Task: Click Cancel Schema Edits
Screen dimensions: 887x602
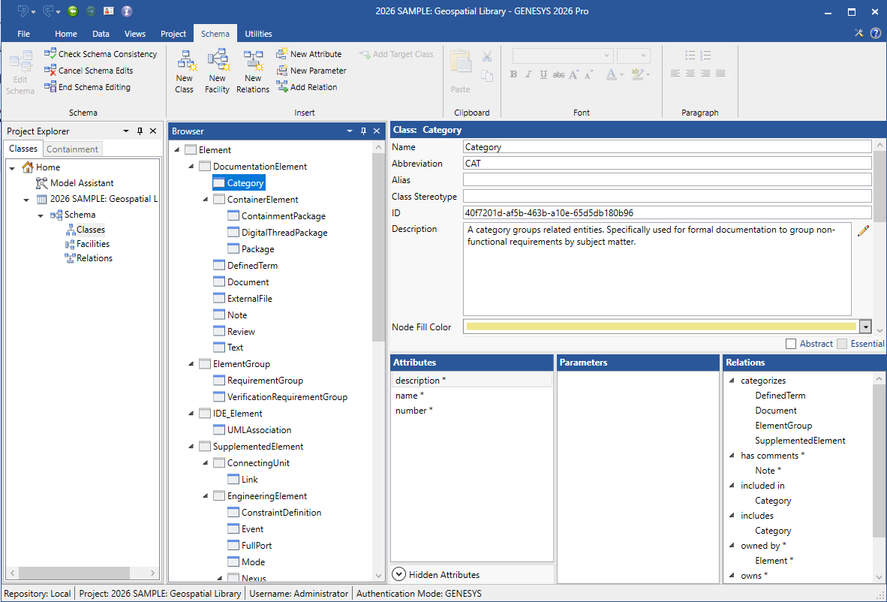Action: coord(89,71)
